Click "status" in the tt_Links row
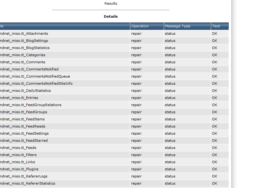Screen dimensions: 255x188 coord(170,162)
